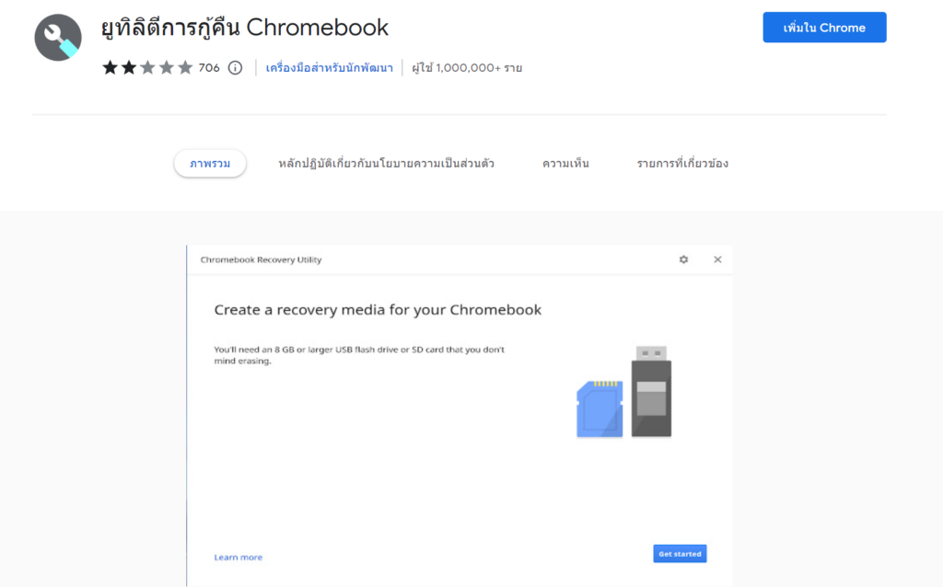This screenshot has width=943, height=587.
Task: Click the ยูทิลิตีการกู้คืน Chromebook title
Action: (245, 28)
